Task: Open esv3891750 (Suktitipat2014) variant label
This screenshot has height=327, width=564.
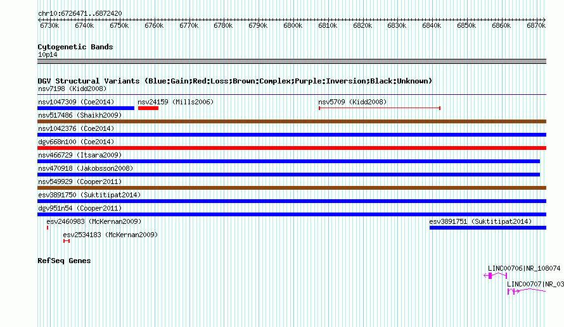Action: 89,195
